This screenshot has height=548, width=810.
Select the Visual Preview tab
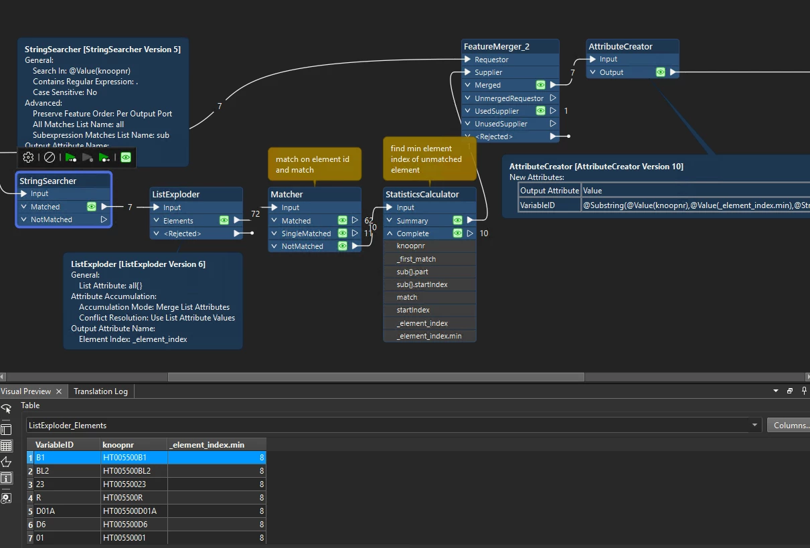tap(26, 391)
